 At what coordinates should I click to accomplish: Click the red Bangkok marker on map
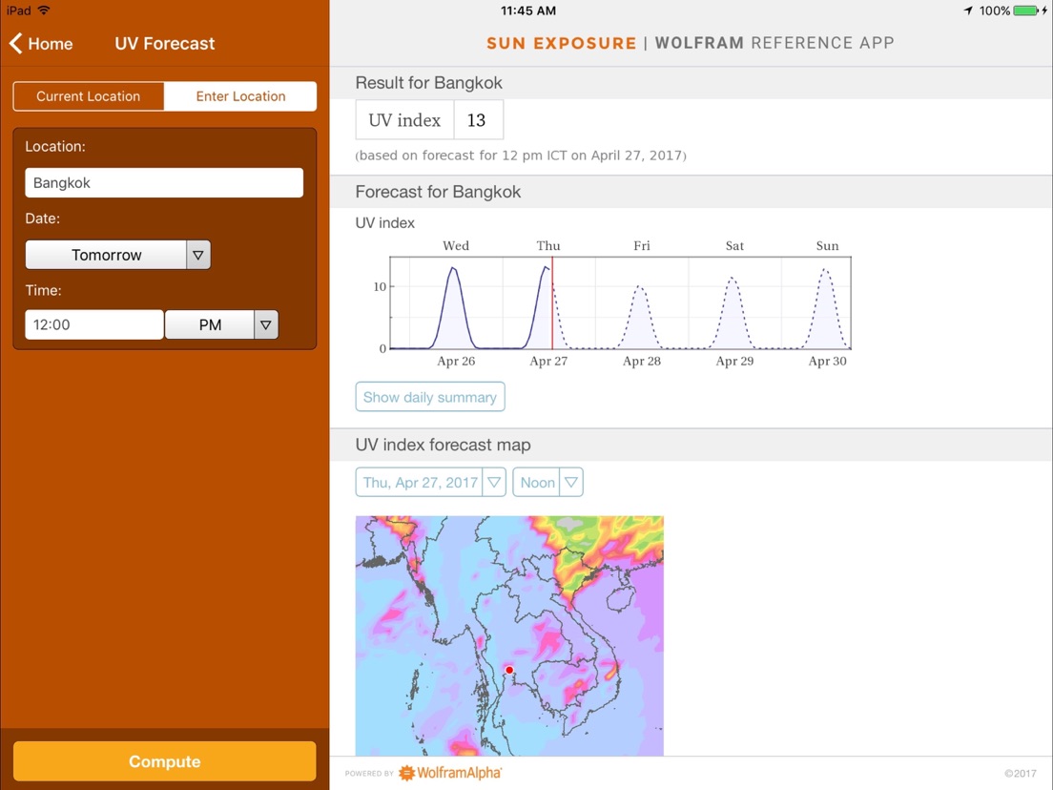[509, 670]
